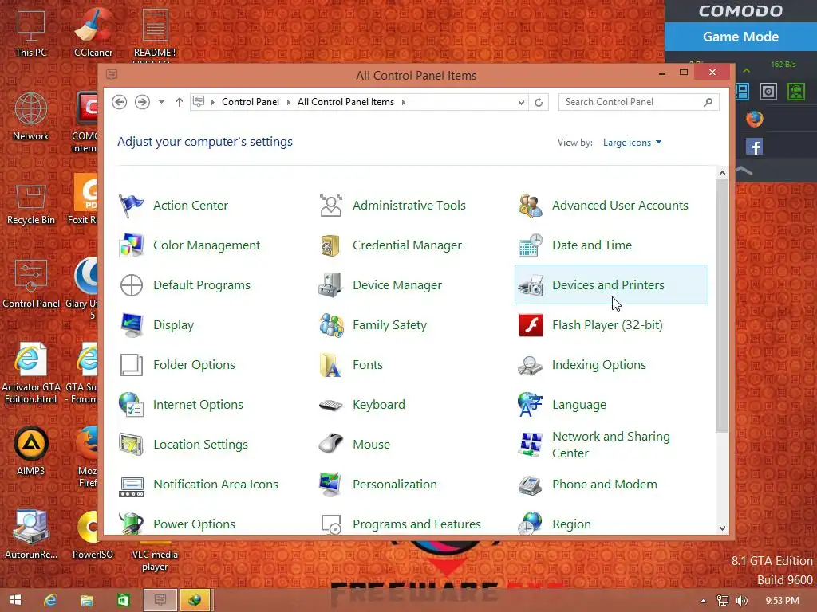Open File Explorer on taskbar
The image size is (817, 612).
click(x=86, y=600)
